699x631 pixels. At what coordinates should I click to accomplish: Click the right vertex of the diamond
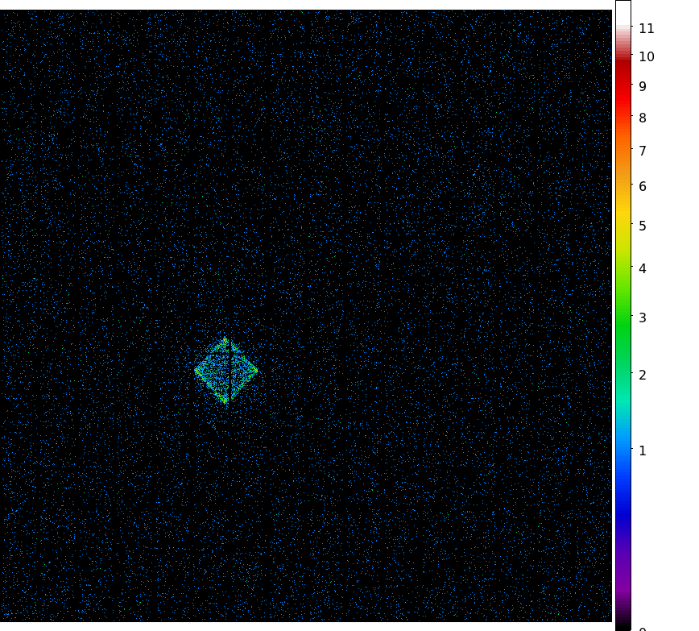258,371
